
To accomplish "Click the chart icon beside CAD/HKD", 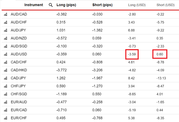I will click(5, 70).
